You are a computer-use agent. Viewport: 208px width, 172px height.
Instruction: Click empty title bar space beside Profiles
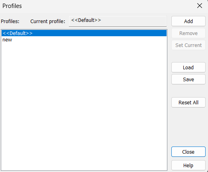[x=106, y=6]
